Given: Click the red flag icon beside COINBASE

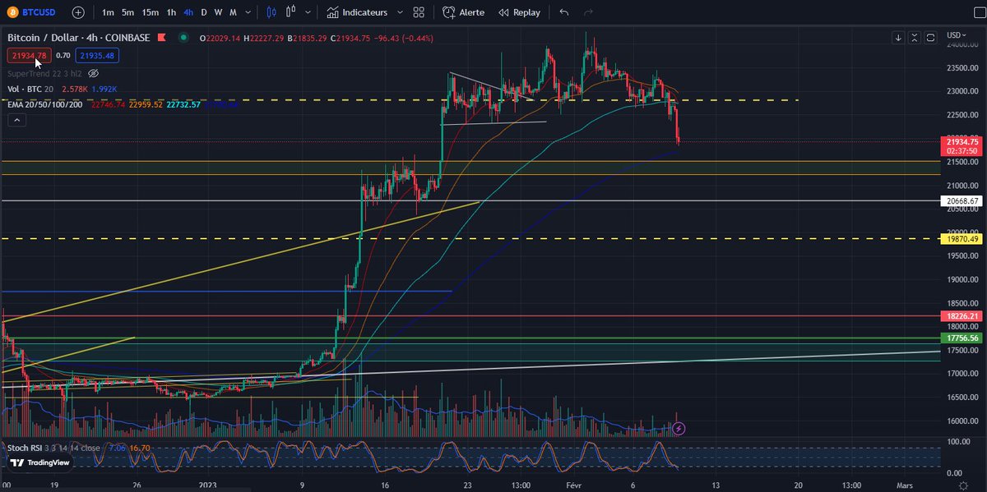Looking at the screenshot, I should click(162, 38).
